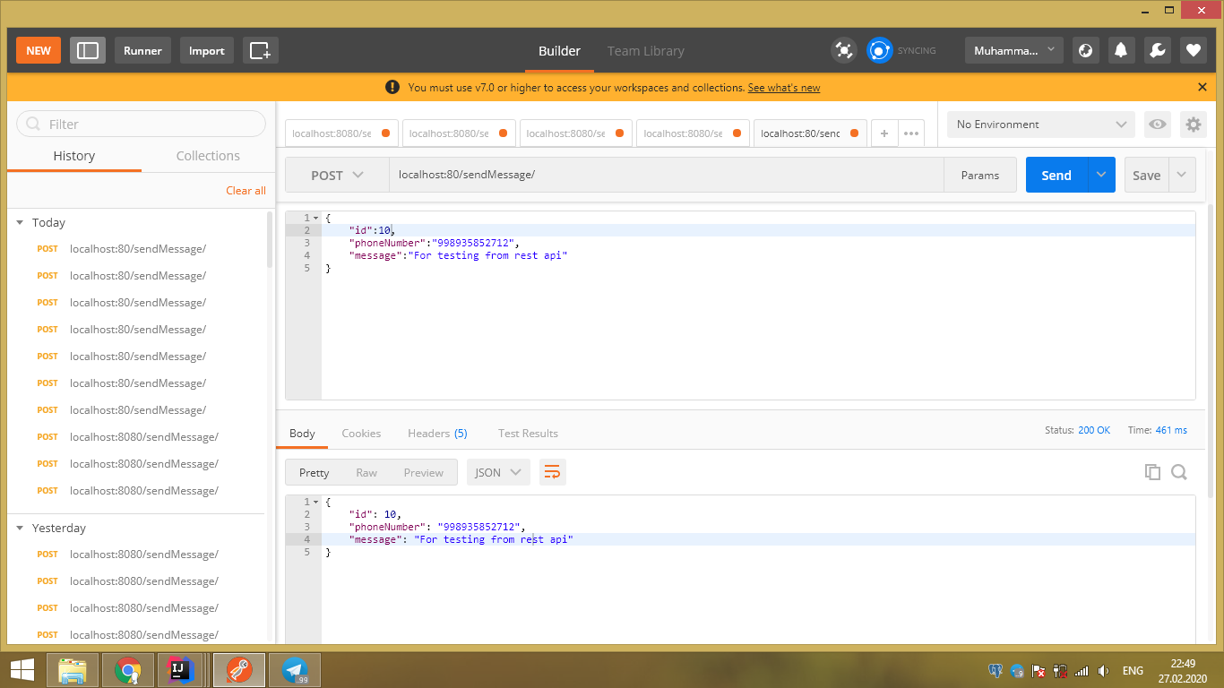The width and height of the screenshot is (1224, 688).
Task: Open the Runner
Action: 142,50
